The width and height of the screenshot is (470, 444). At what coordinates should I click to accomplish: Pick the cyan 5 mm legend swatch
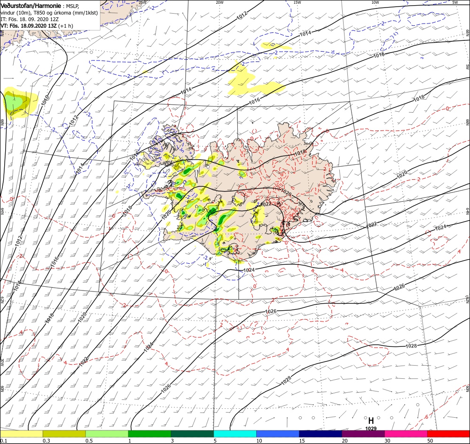[235, 434]
